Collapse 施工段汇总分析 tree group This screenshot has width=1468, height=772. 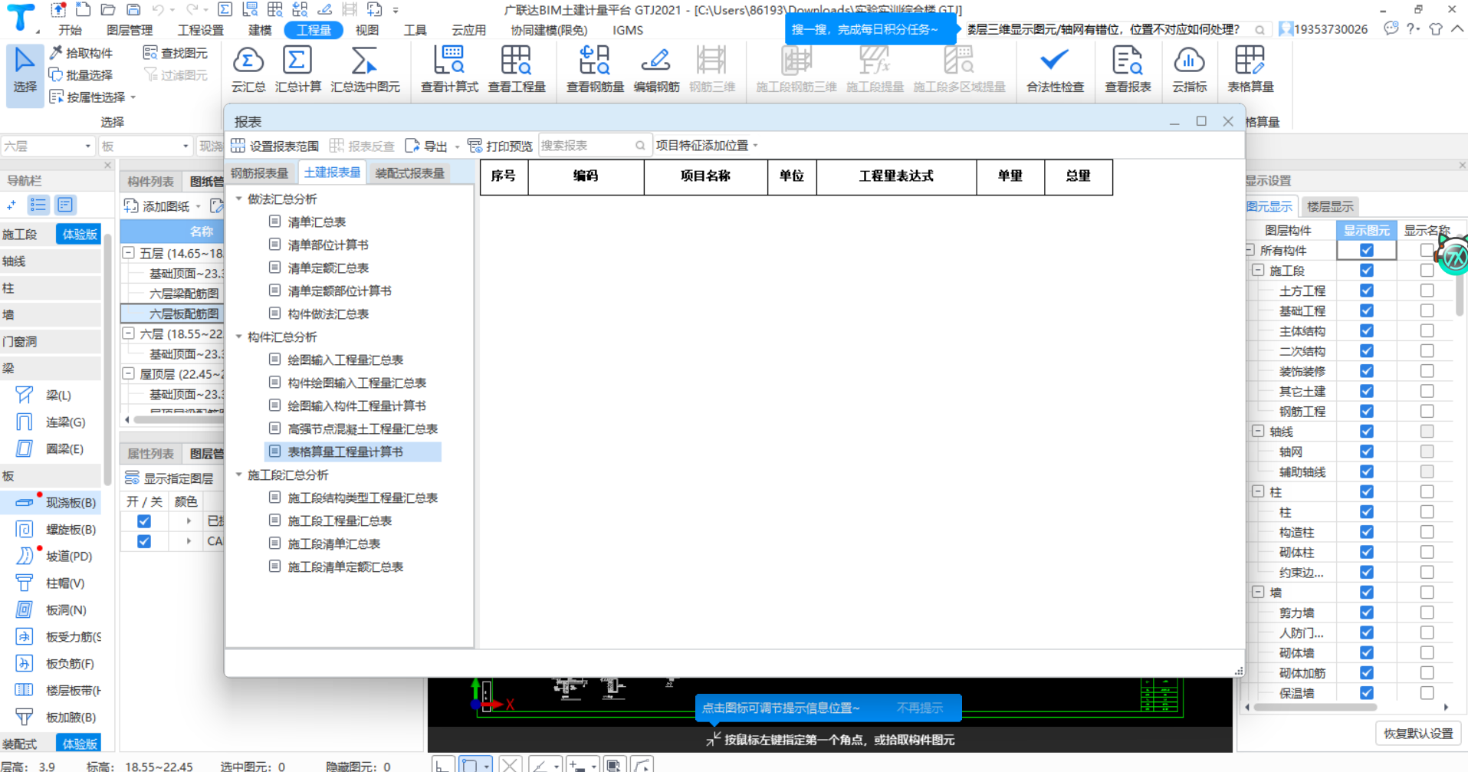[238, 475]
